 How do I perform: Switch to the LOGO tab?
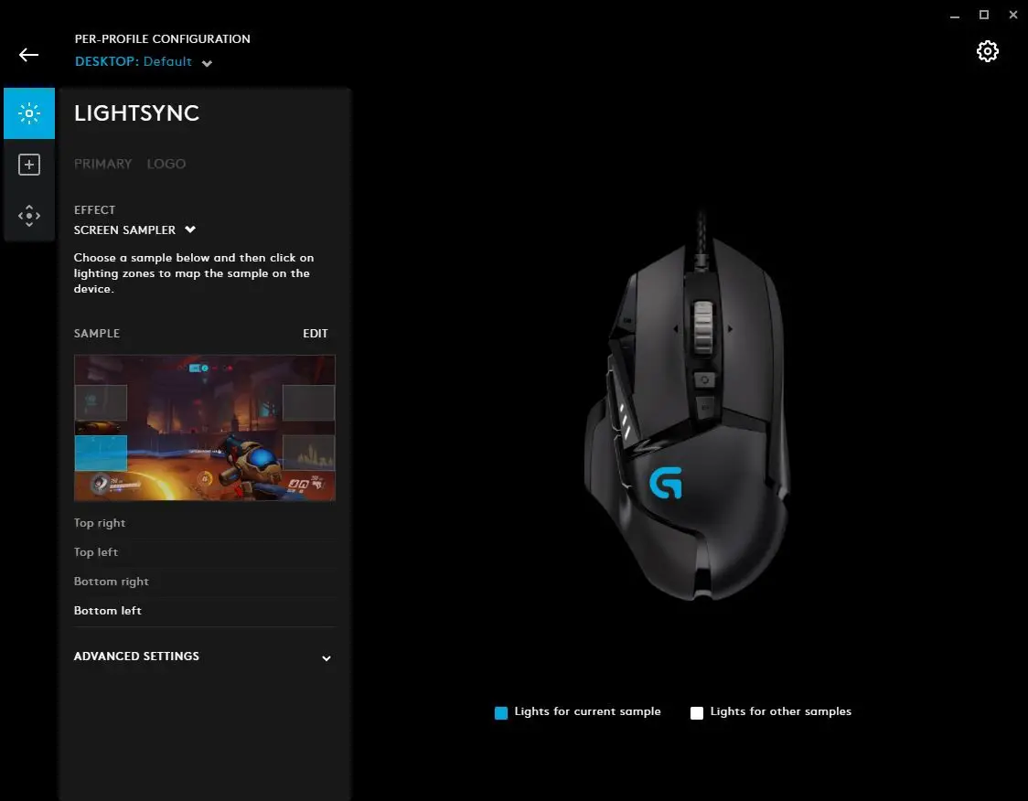(166, 164)
